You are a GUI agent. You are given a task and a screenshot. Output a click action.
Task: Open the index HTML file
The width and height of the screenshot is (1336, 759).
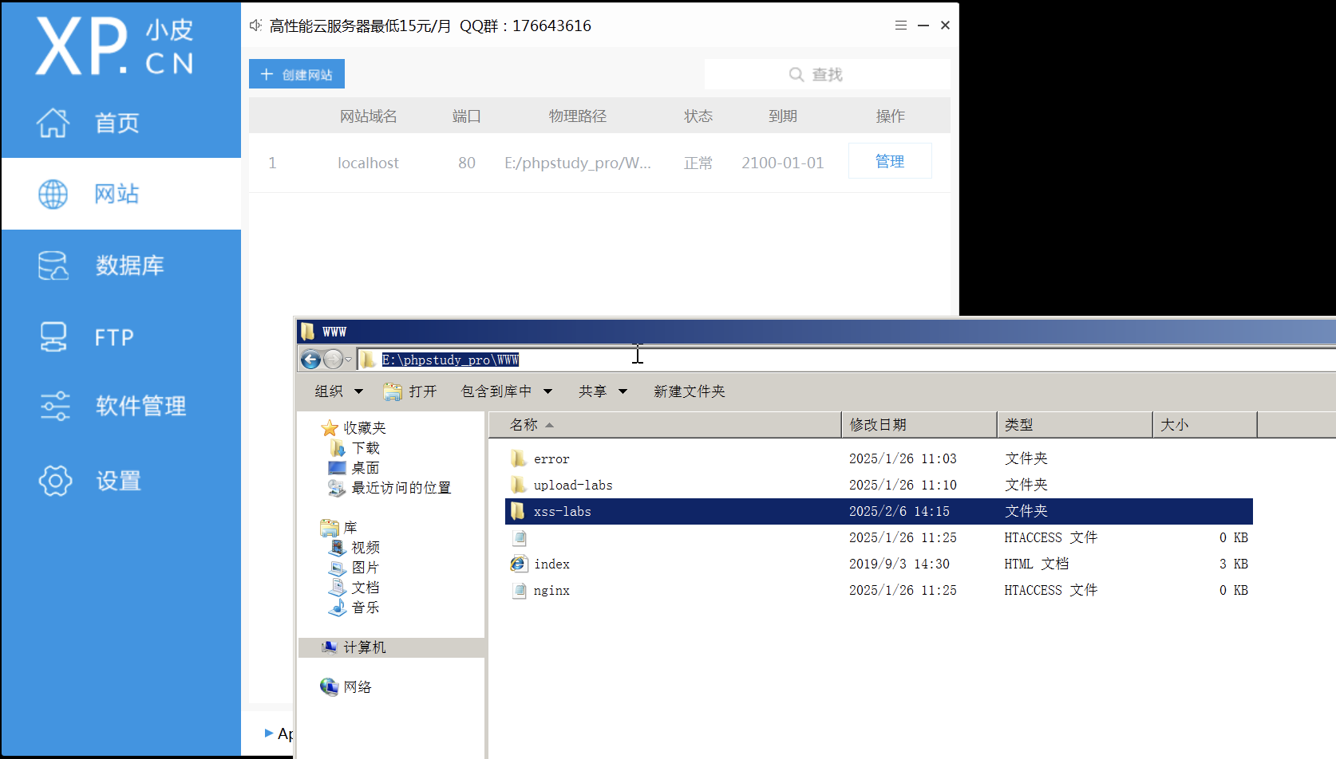pyautogui.click(x=551, y=564)
